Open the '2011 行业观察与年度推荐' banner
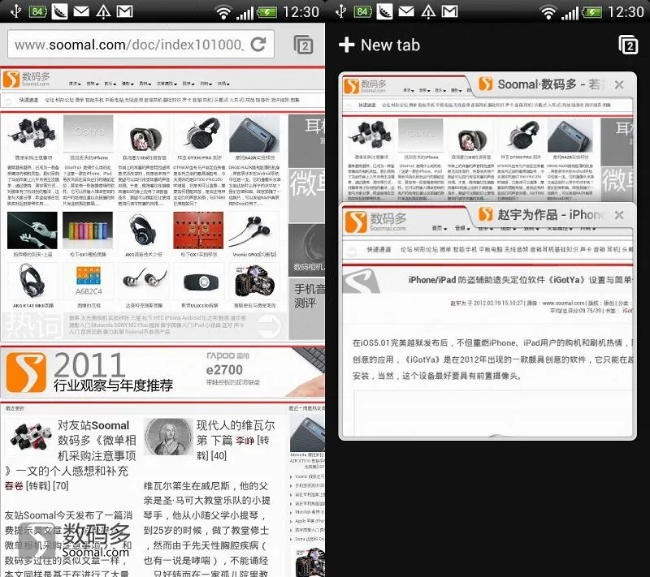Screen dimensions: 650x577 pos(89,372)
